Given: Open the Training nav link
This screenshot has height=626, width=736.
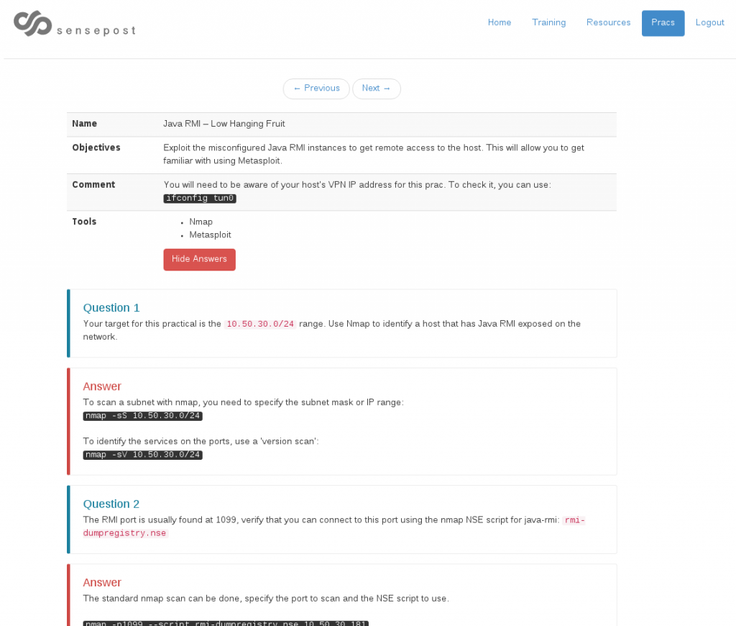Looking at the screenshot, I should [548, 23].
